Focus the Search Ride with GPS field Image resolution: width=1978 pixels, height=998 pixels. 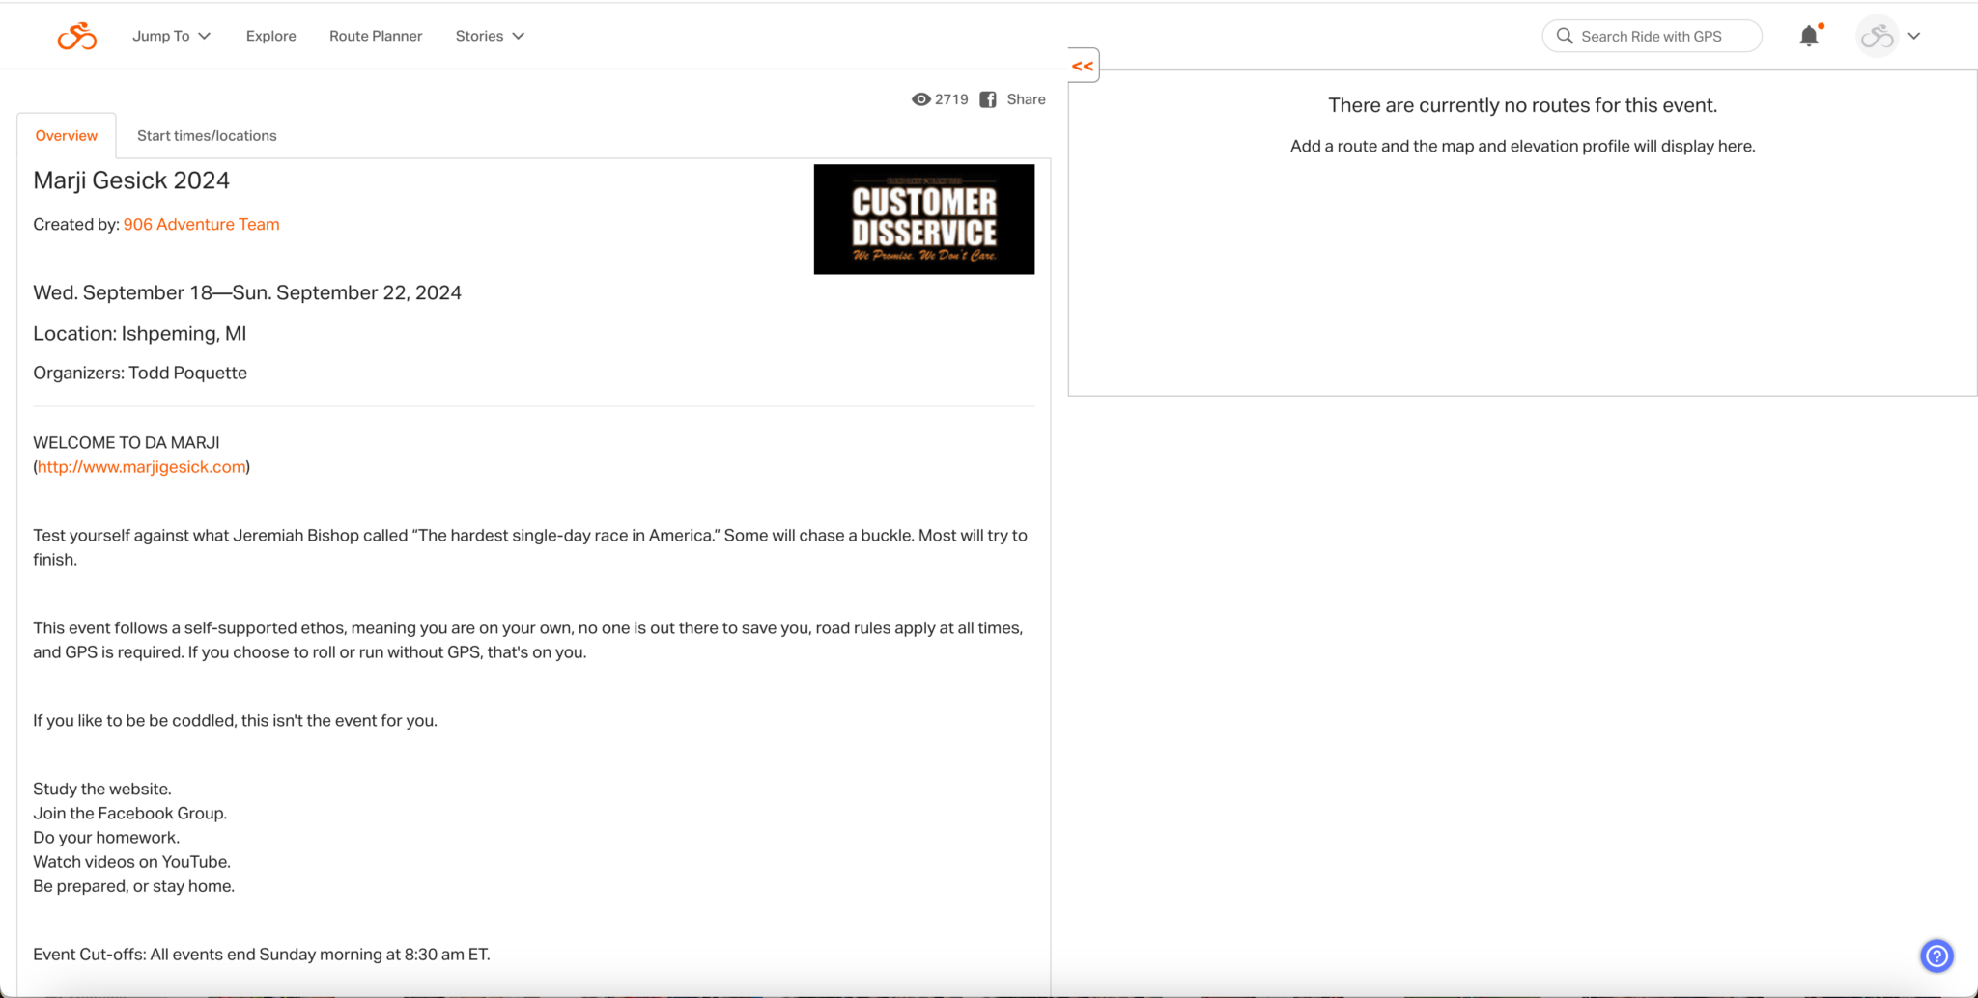[1652, 36]
